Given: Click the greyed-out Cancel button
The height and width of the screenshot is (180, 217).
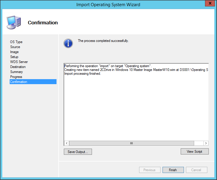Looking at the screenshot, I should click(x=196, y=170).
